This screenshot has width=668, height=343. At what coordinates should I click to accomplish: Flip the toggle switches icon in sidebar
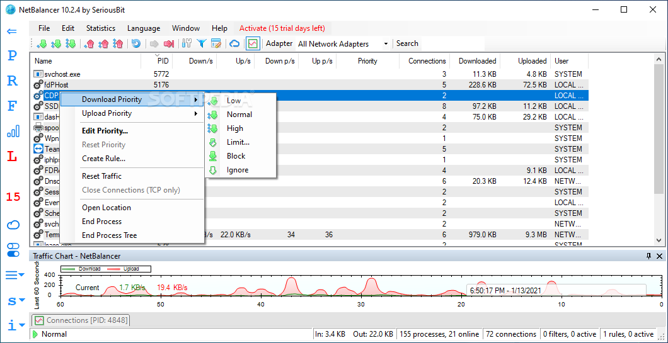click(x=13, y=249)
